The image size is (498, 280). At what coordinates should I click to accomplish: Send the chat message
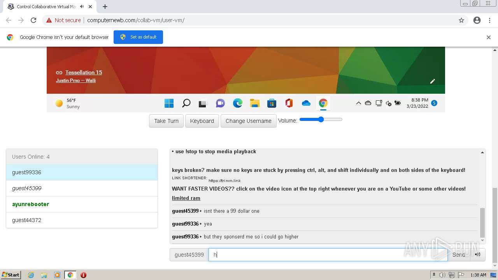[x=459, y=255]
